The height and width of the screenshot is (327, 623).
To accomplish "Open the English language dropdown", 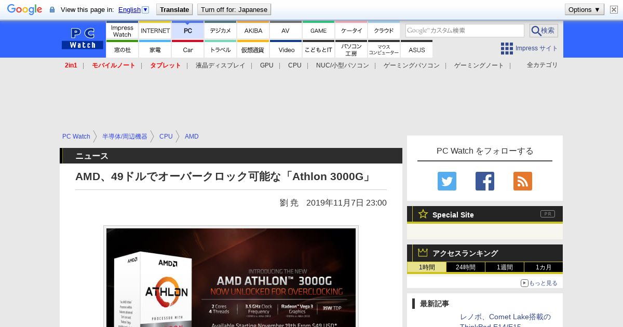I will (x=133, y=9).
